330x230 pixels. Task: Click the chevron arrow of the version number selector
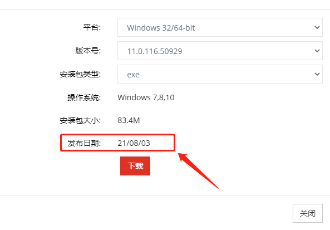pyautogui.click(x=317, y=51)
